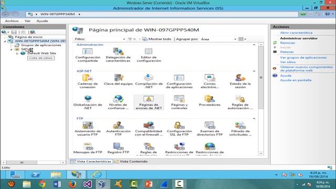
Task: Collapse the FTP group
Action: (x=254, y=119)
